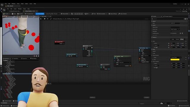
Task: Open the viewport Show menu
Action: (20, 17)
